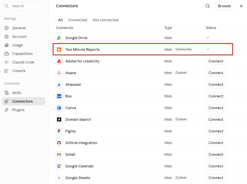247x184 pixels.
Task: Click the Account person icon in sidebar
Action: point(7,37)
